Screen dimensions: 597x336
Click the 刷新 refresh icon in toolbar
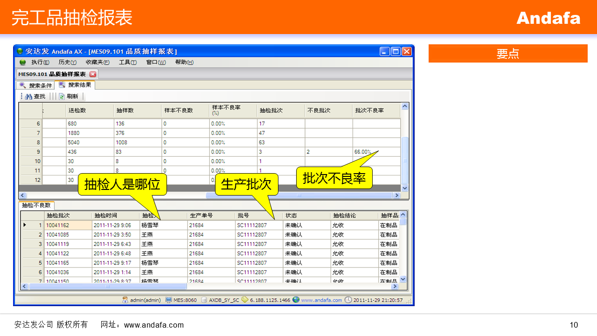click(x=62, y=97)
